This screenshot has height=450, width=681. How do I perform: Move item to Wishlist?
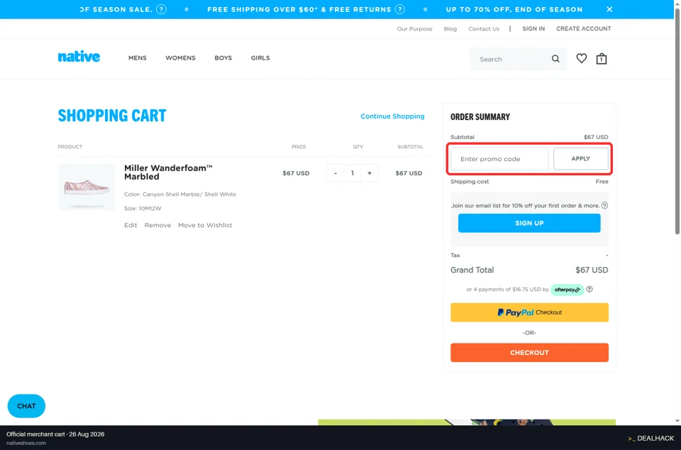(x=205, y=225)
